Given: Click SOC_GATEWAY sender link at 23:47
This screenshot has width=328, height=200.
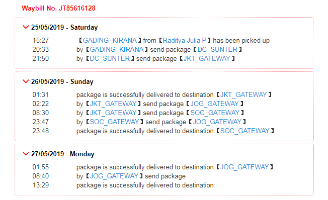Looking at the screenshot, I should point(114,122).
